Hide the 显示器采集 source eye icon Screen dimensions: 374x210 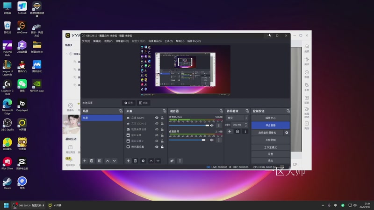pos(157,147)
